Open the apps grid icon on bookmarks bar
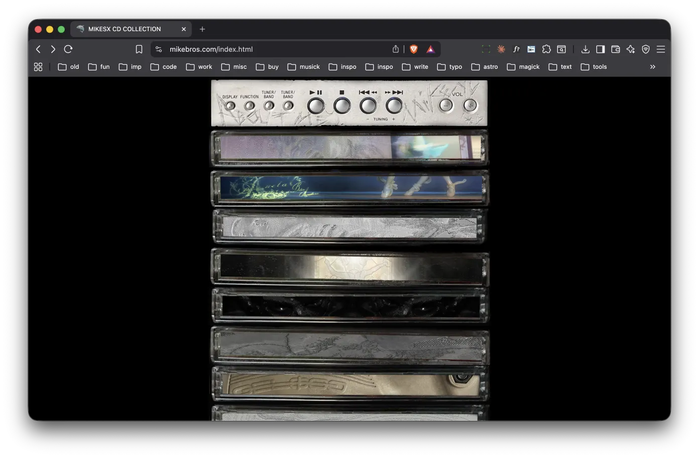The width and height of the screenshot is (699, 458). pos(38,67)
